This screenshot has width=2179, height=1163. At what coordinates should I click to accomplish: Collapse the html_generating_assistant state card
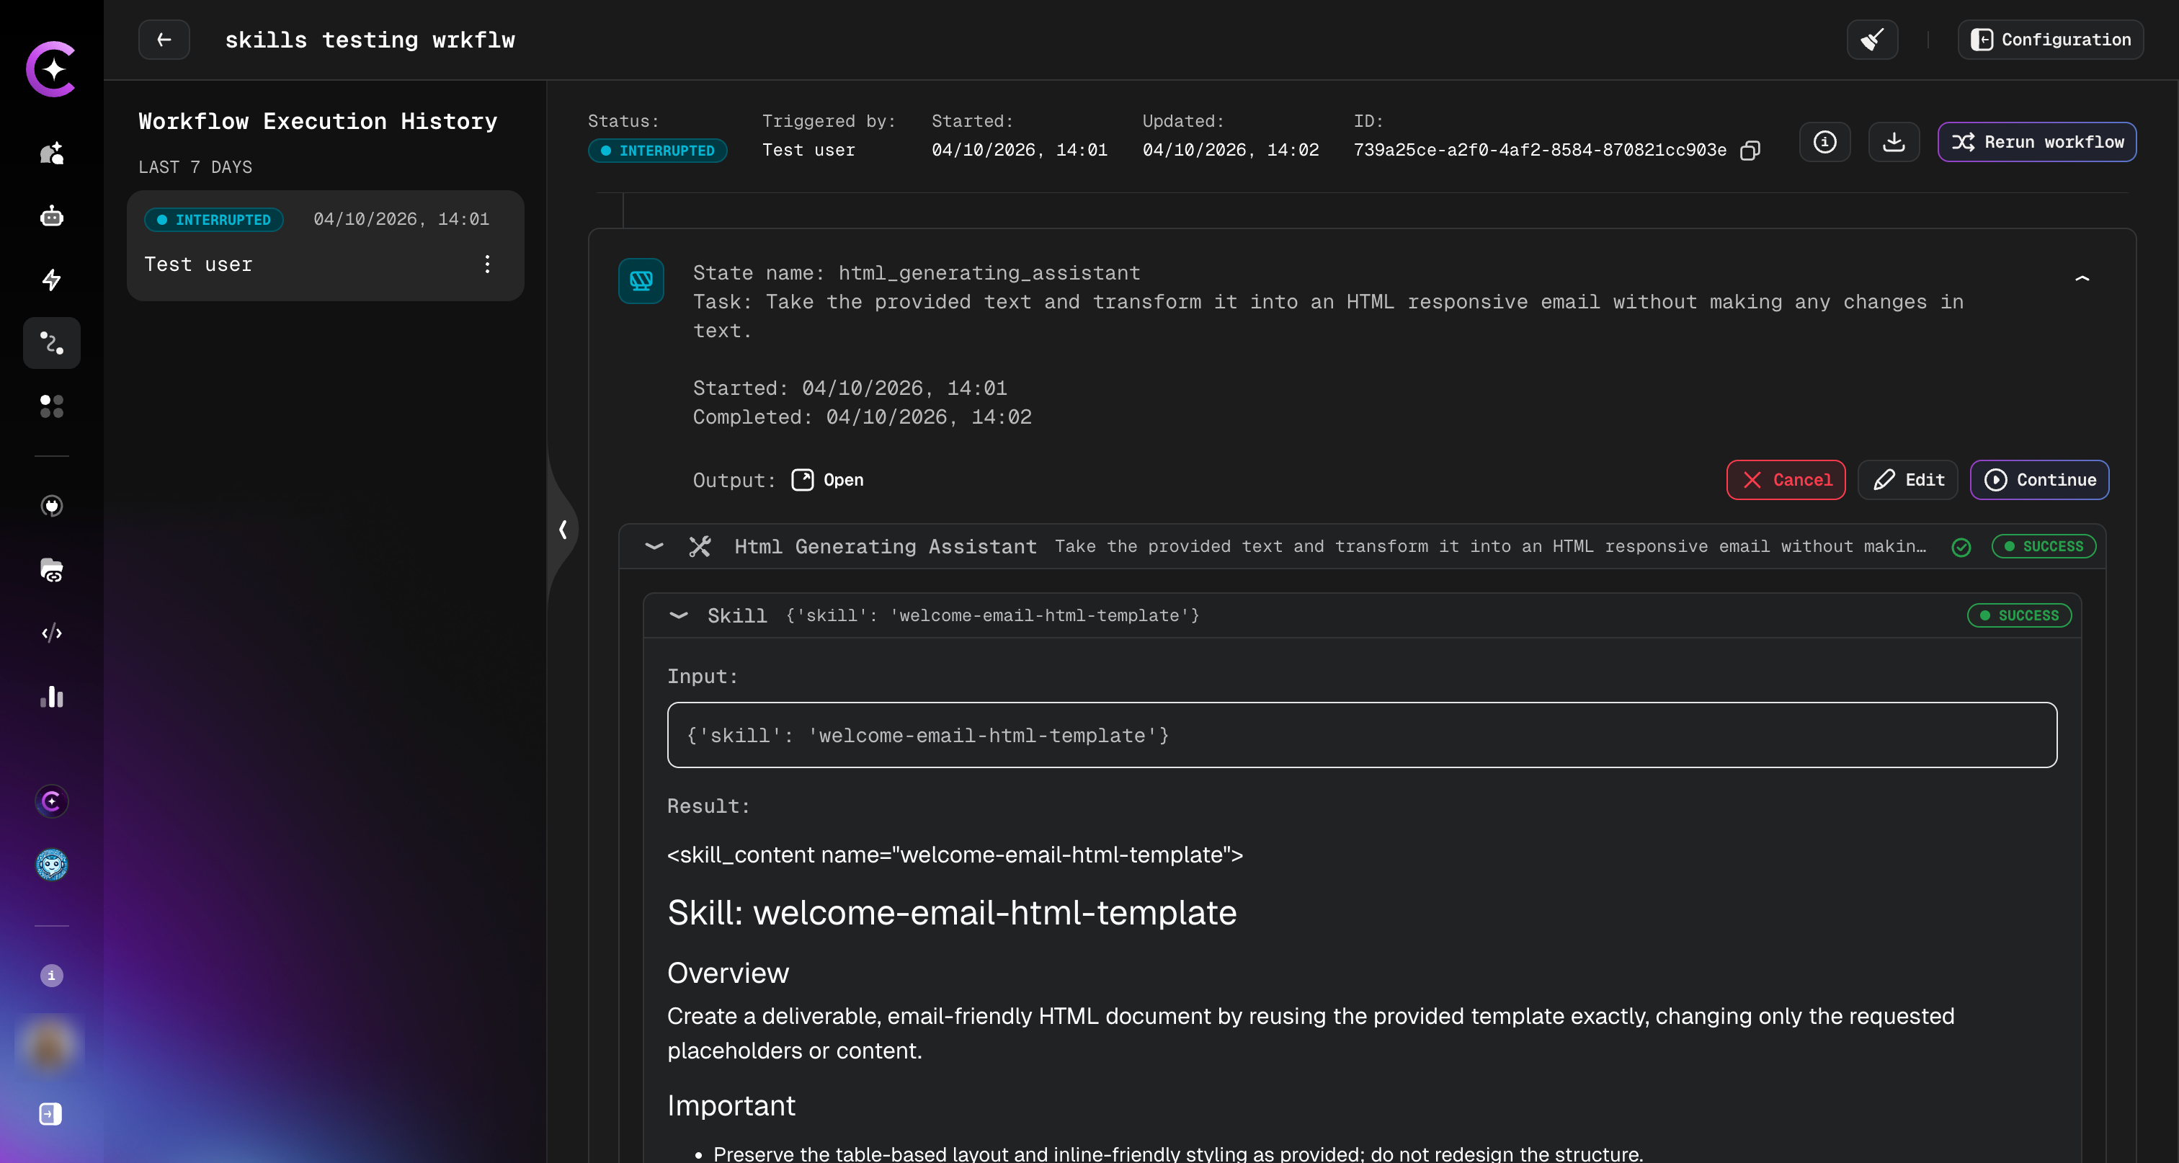click(2082, 278)
